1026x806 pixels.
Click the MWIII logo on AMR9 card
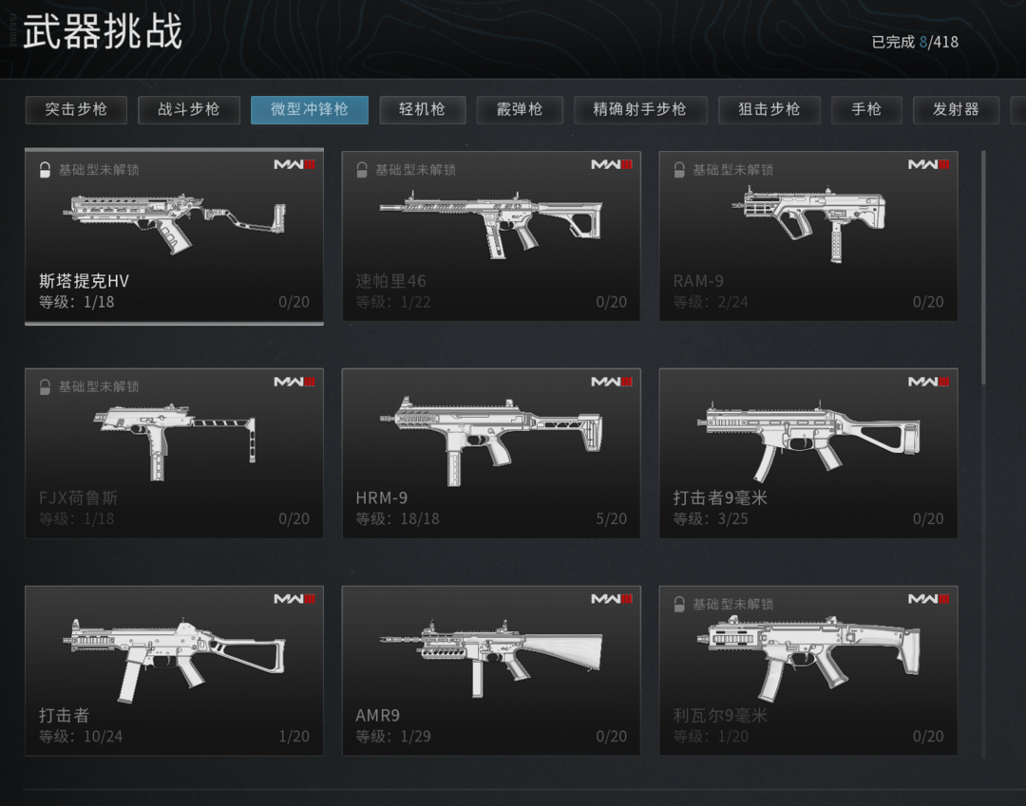612,599
